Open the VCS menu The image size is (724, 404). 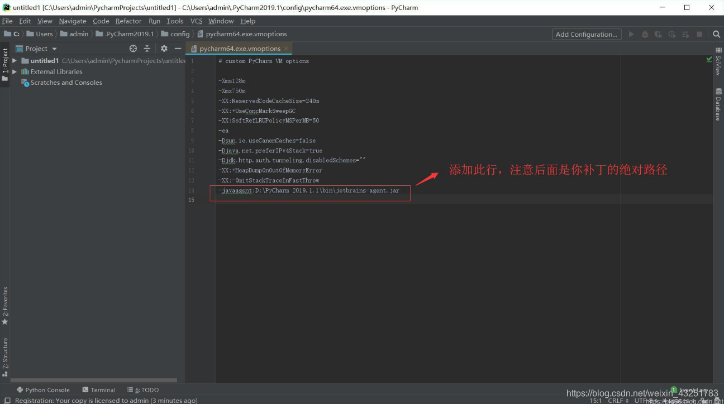196,21
